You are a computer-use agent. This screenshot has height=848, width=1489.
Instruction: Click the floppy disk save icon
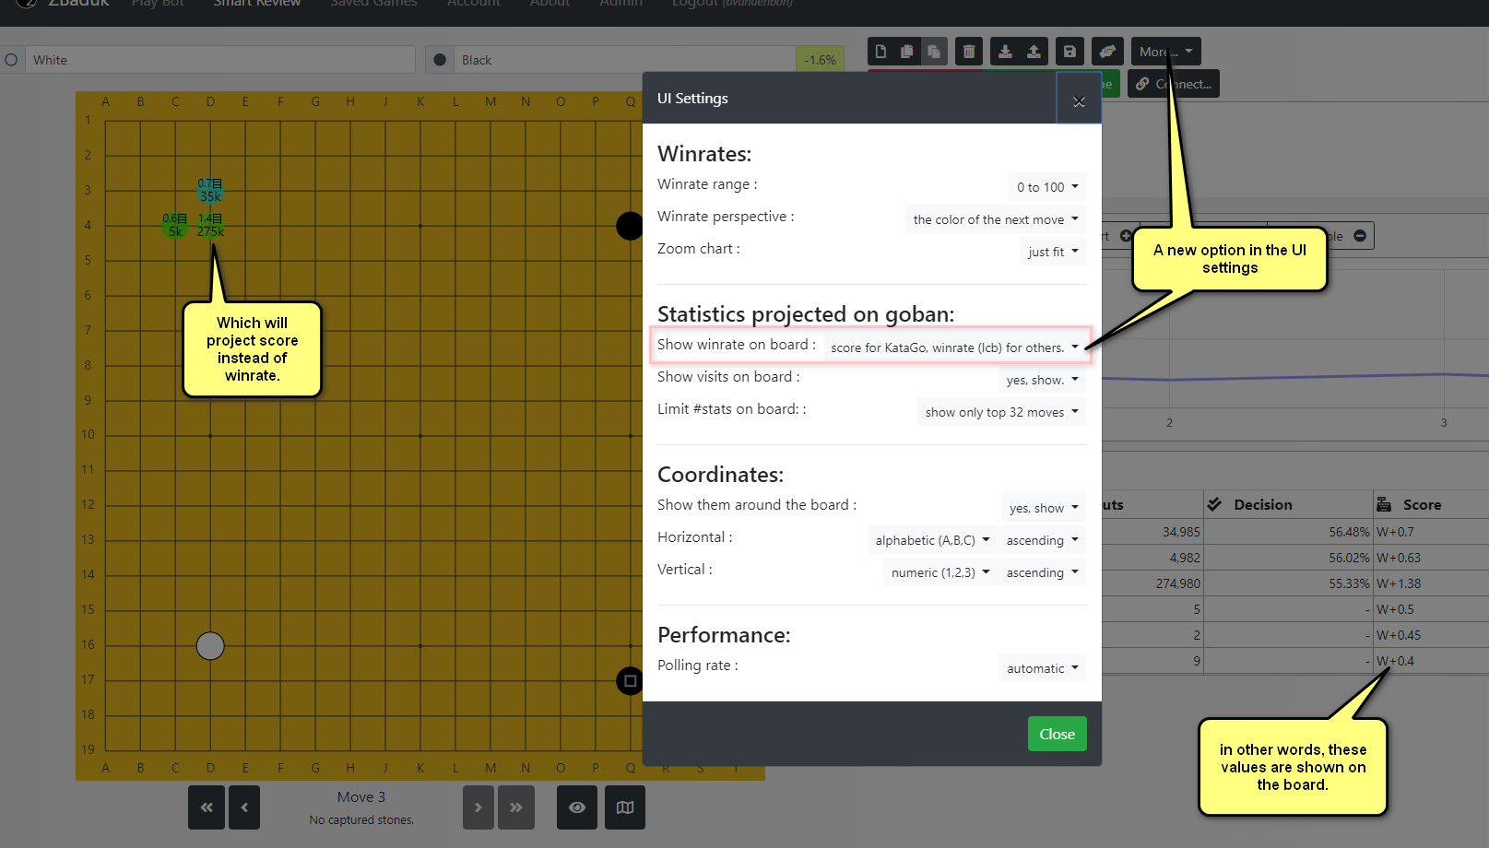(1069, 52)
